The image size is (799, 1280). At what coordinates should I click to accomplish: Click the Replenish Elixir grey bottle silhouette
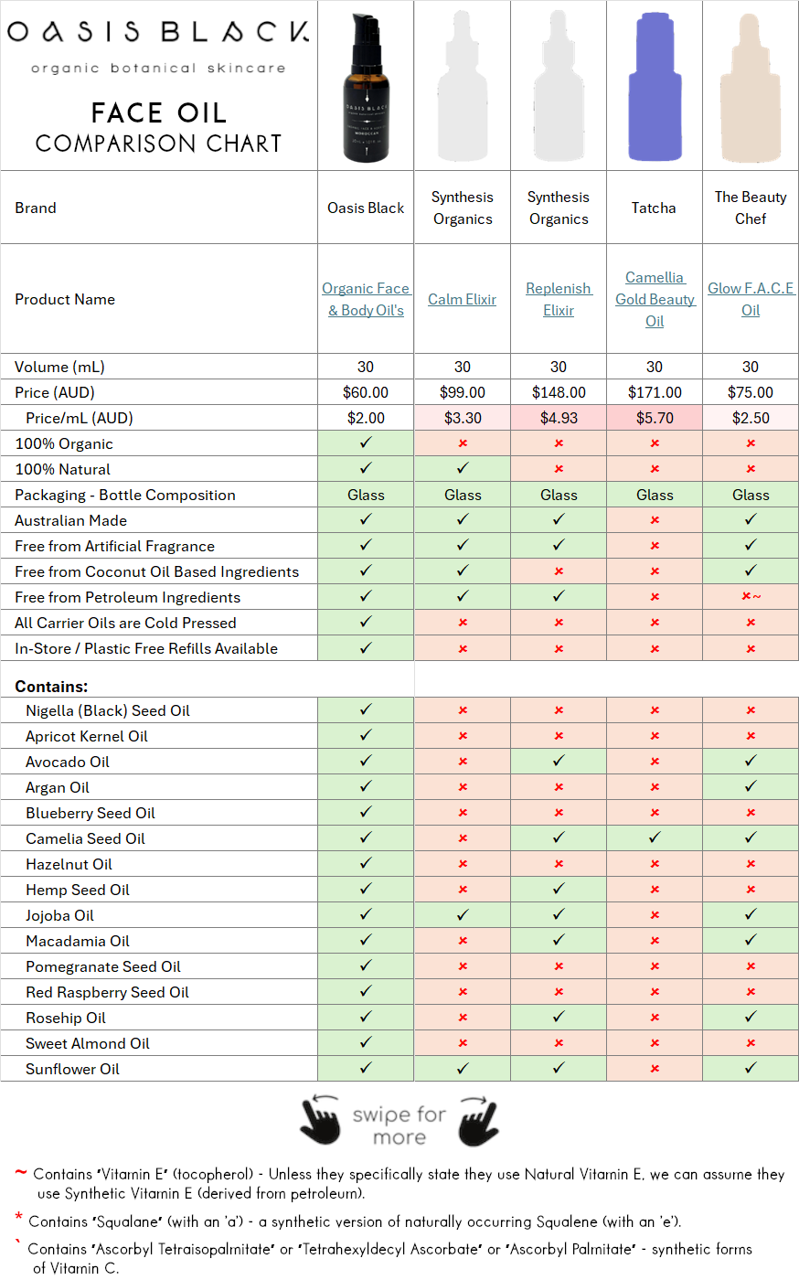[559, 87]
